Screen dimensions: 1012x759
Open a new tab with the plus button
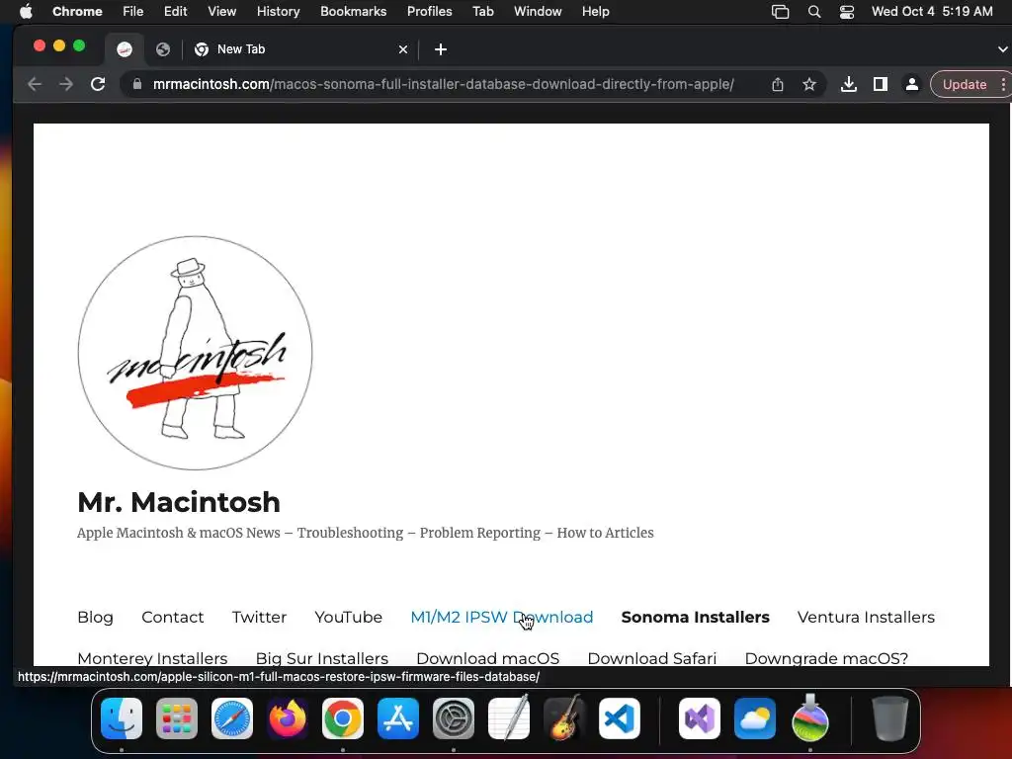[x=441, y=49]
